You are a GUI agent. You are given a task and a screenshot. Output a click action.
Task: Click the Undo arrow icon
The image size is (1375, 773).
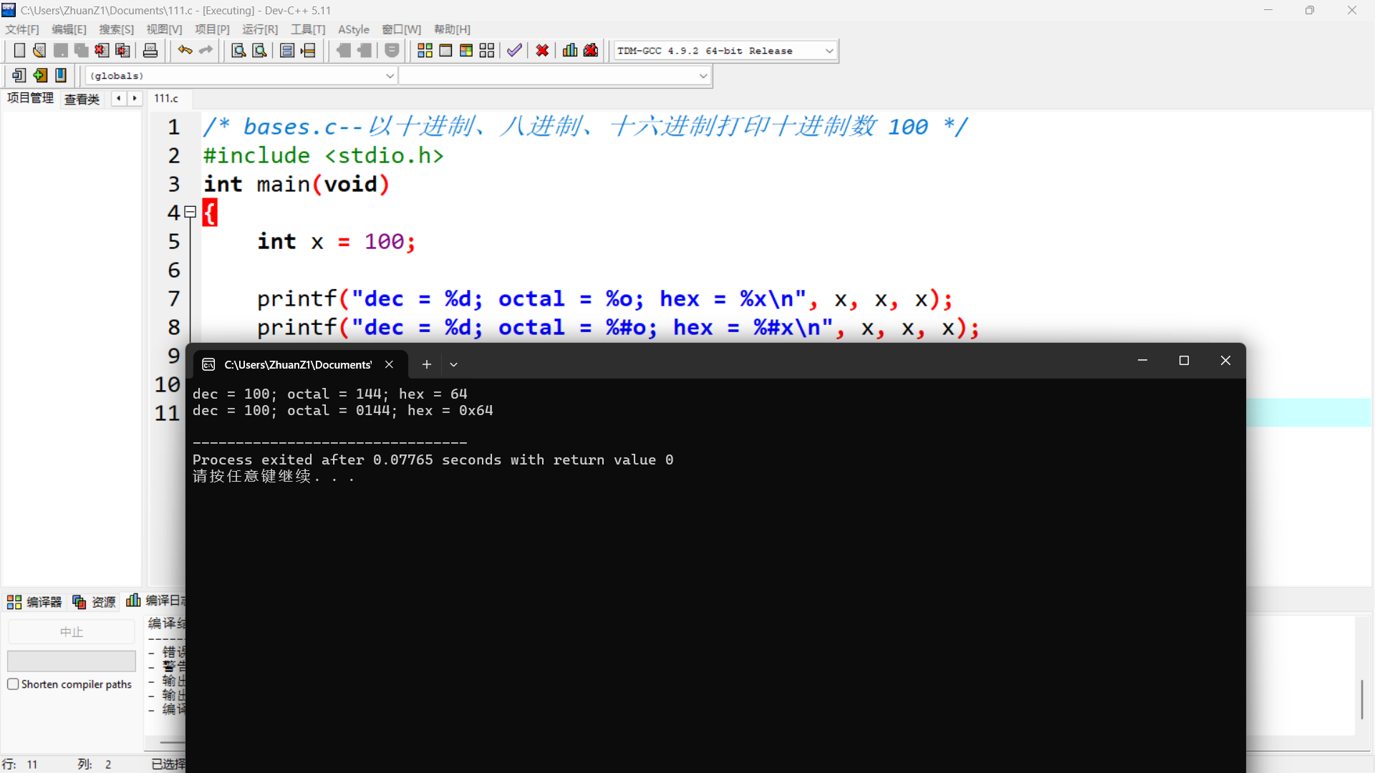[x=185, y=50]
